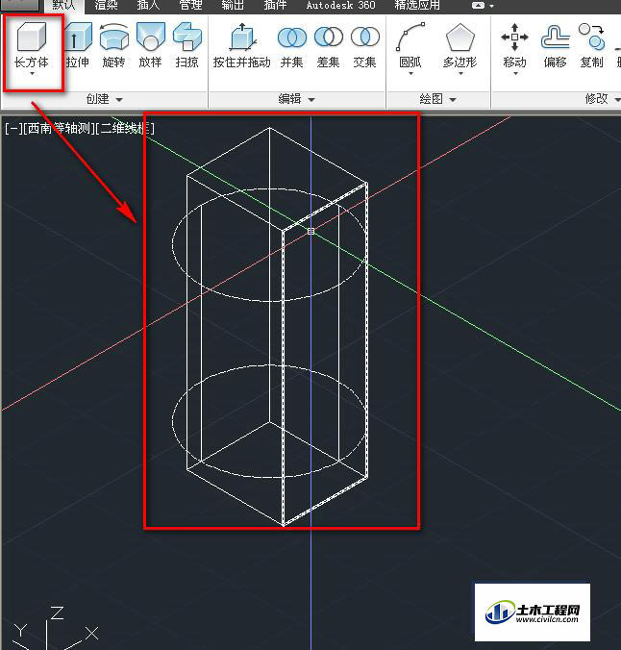621x650 pixels.
Task: Expand the 创建 panel
Action: [x=105, y=99]
